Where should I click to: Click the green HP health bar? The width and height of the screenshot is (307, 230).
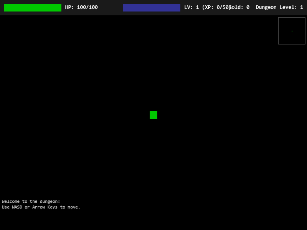pos(33,8)
